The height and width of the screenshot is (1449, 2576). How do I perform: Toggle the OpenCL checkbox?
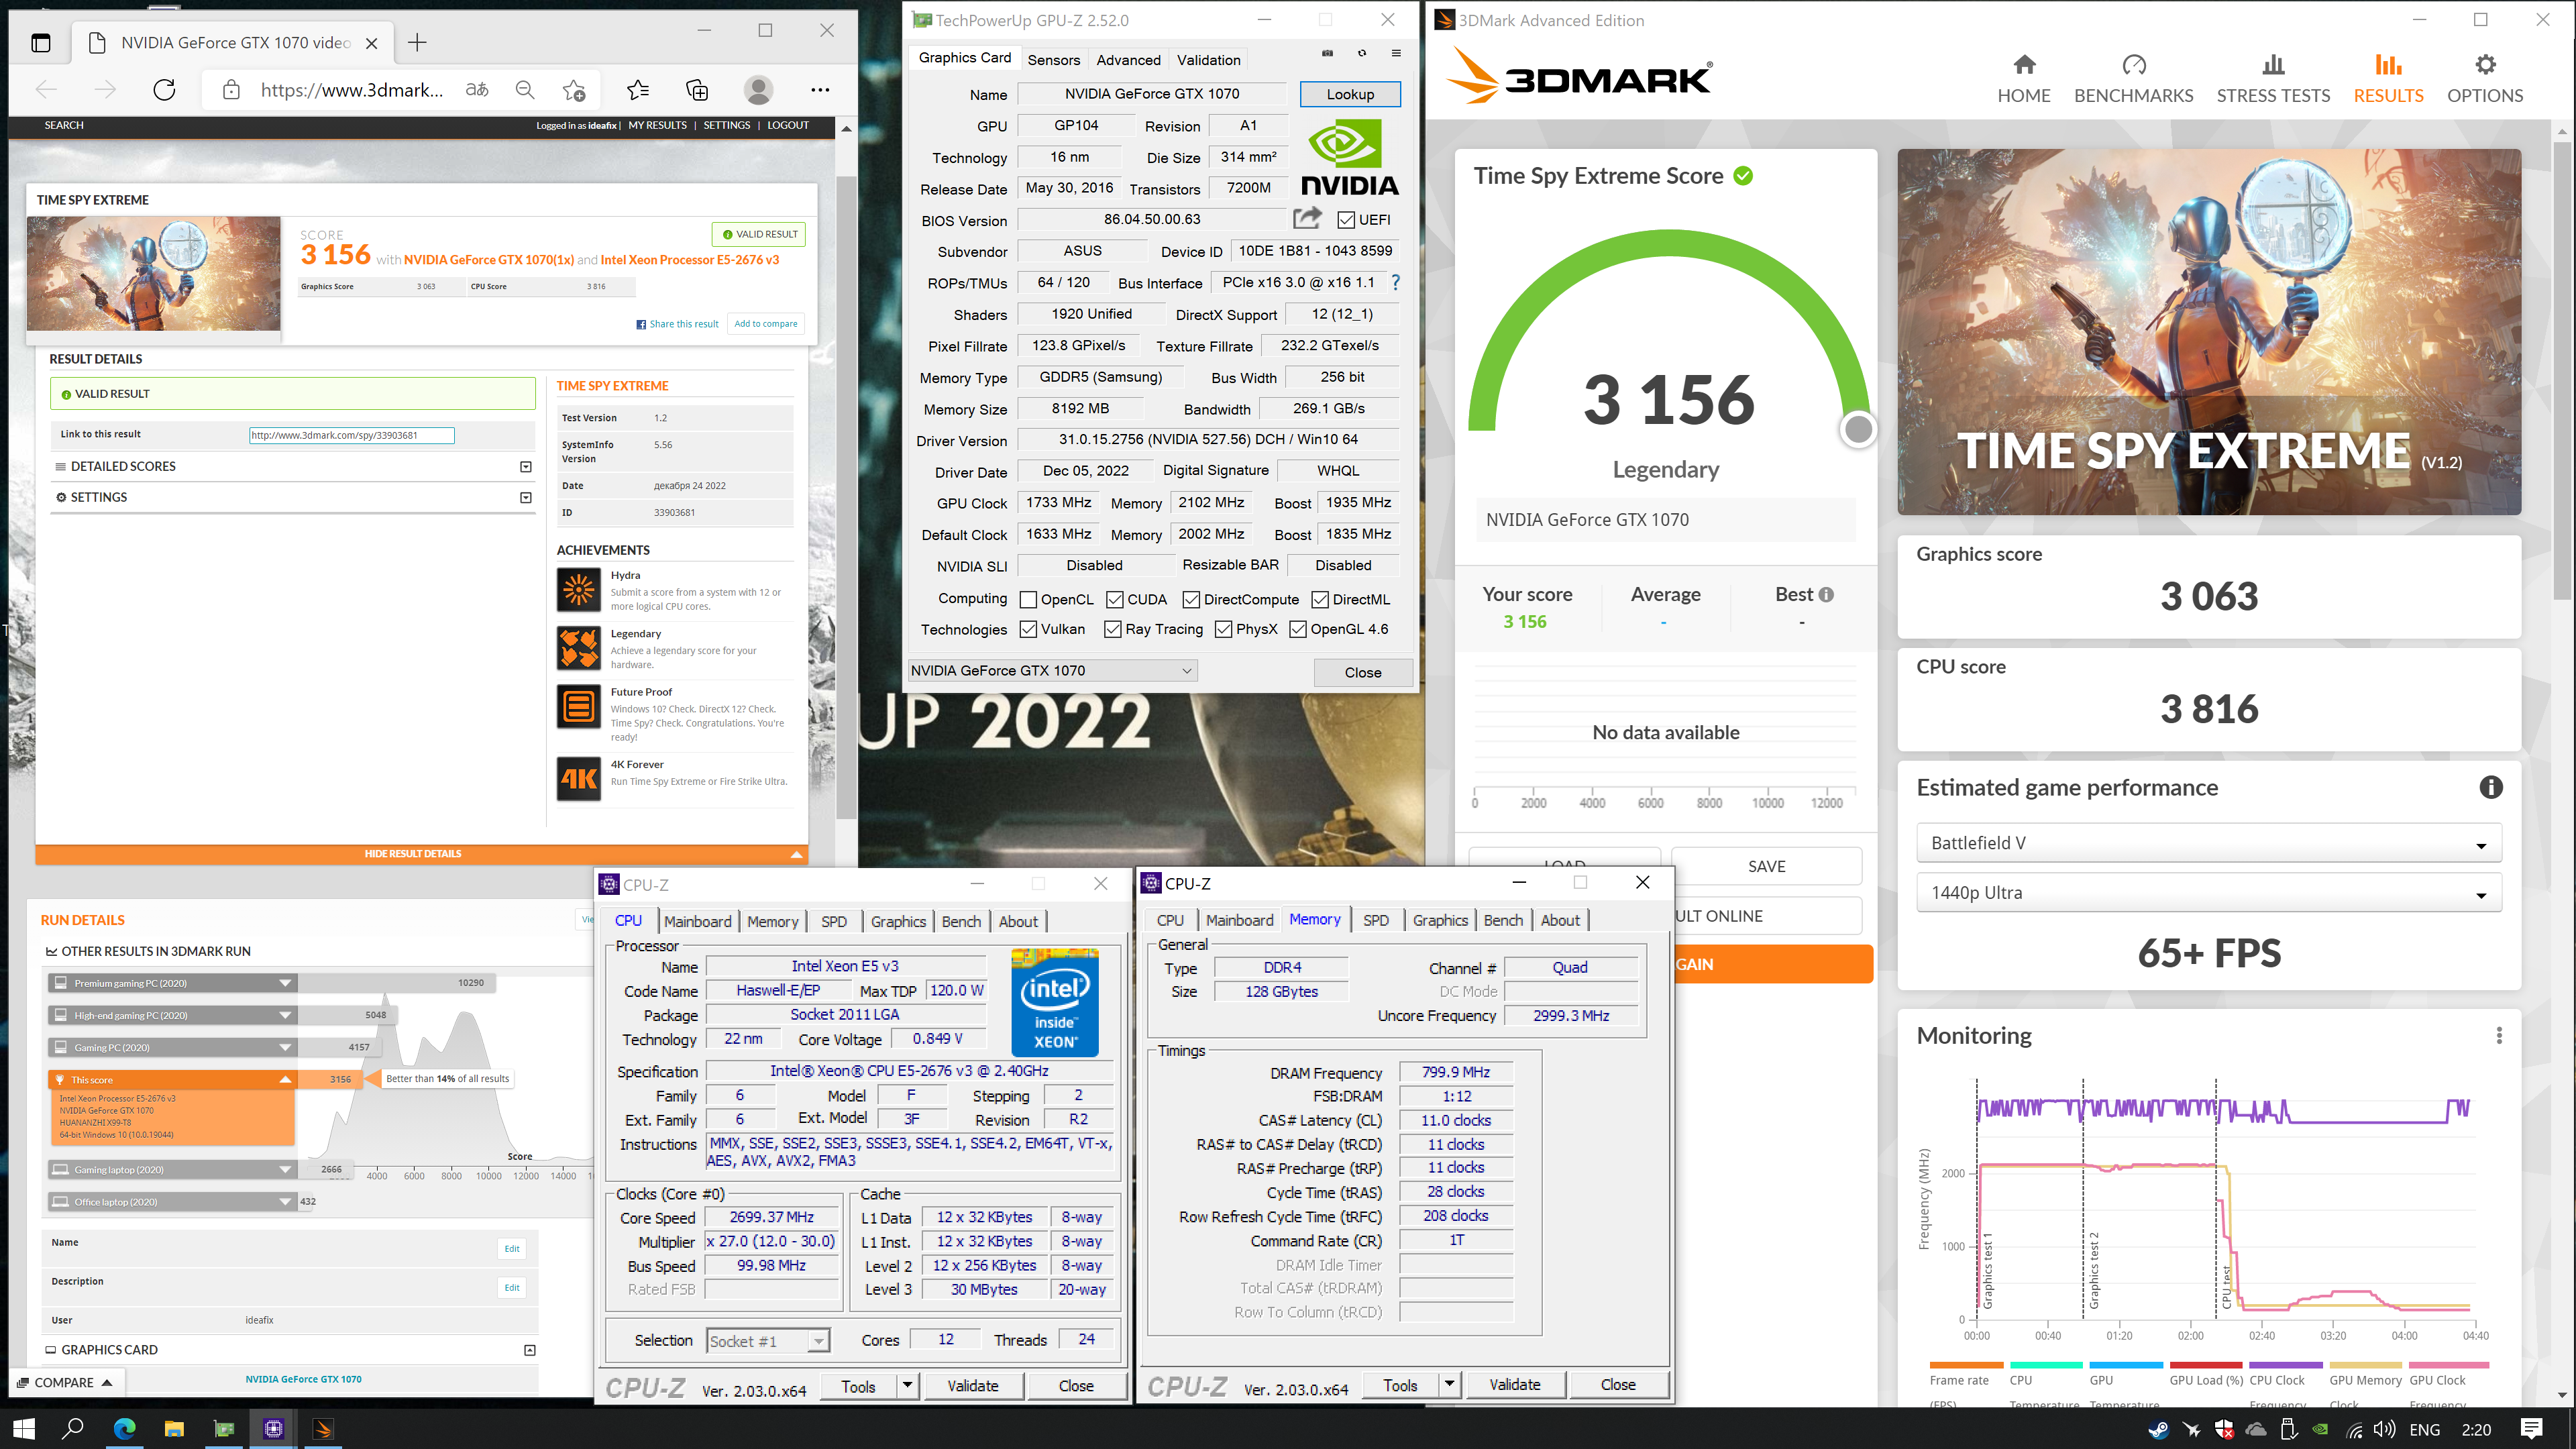1028,599
